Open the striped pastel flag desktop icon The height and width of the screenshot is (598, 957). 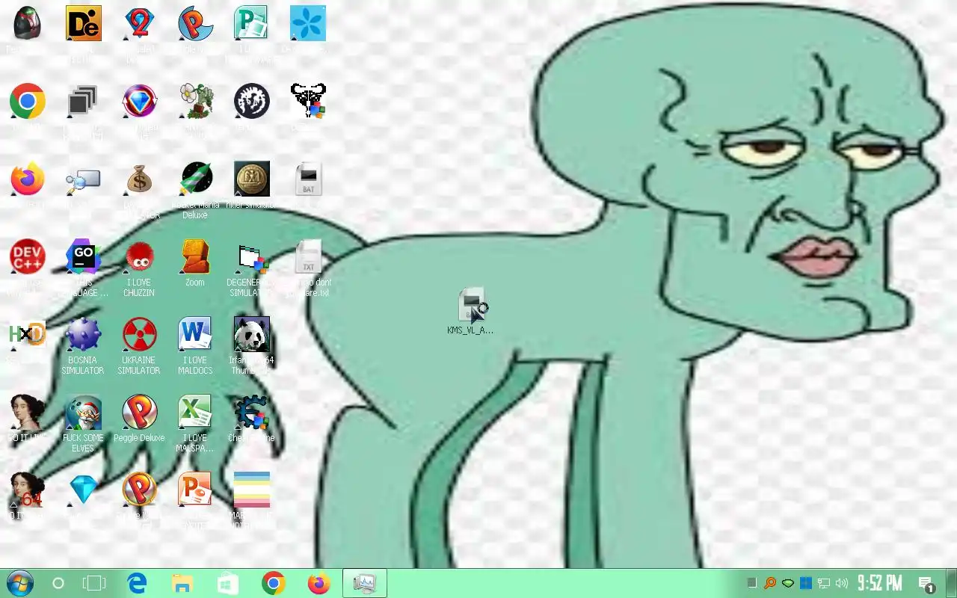251,490
